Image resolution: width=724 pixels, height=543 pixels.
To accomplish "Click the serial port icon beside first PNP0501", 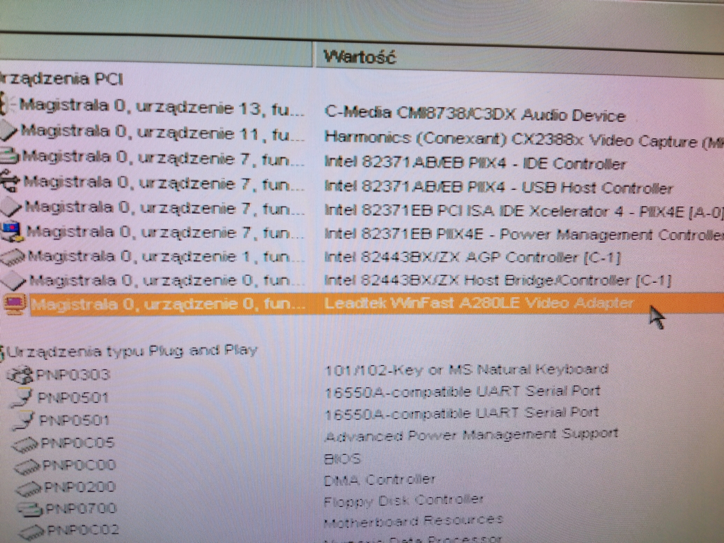I will [23, 398].
